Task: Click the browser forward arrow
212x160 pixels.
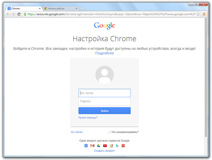Action: click(13, 14)
